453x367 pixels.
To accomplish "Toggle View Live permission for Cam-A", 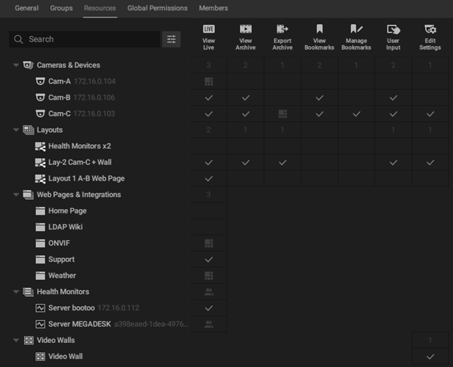I will pos(209,81).
